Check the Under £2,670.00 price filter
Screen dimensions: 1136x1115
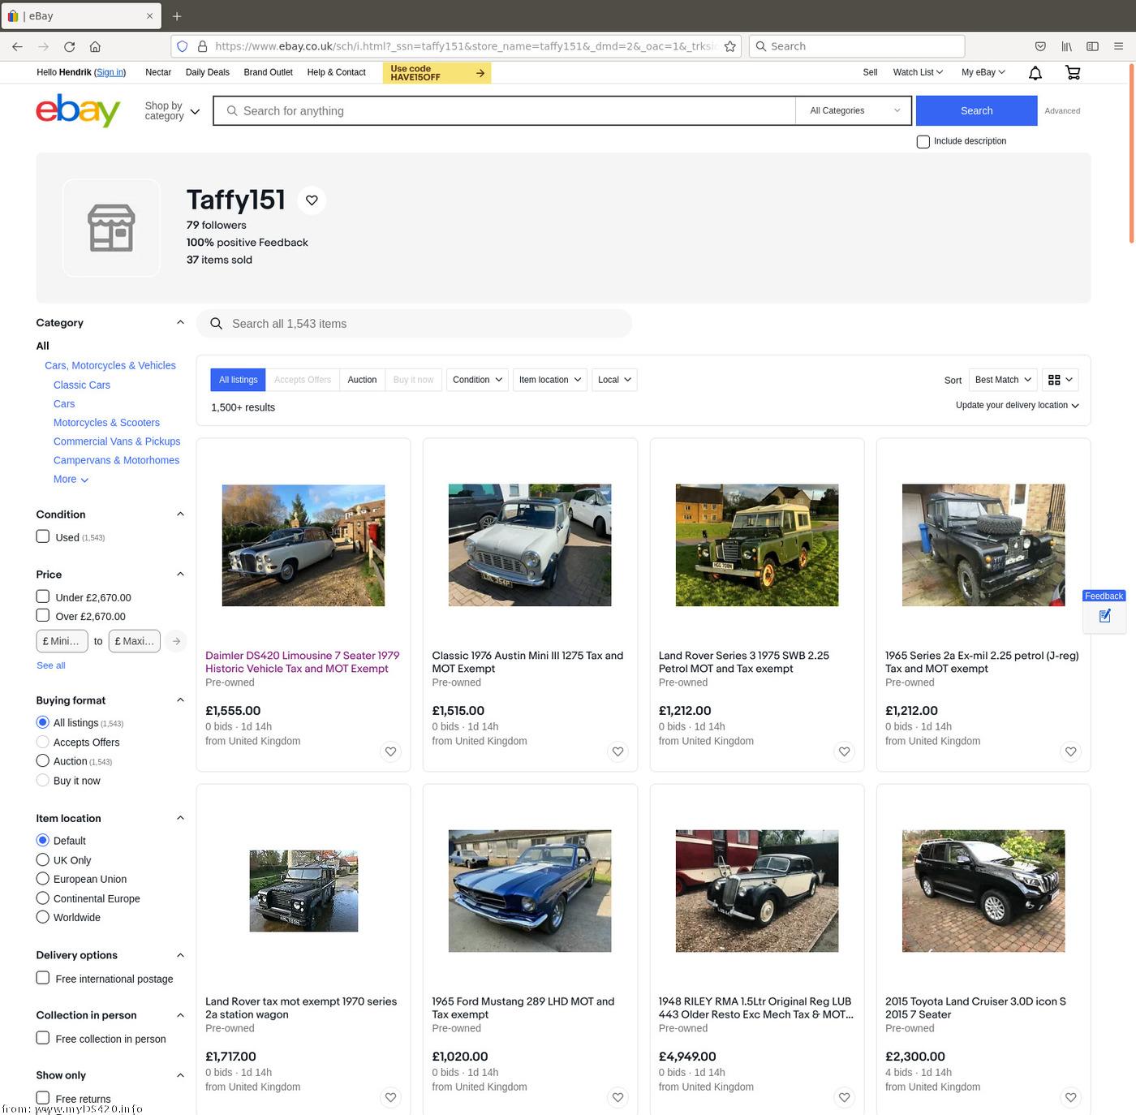43,596
